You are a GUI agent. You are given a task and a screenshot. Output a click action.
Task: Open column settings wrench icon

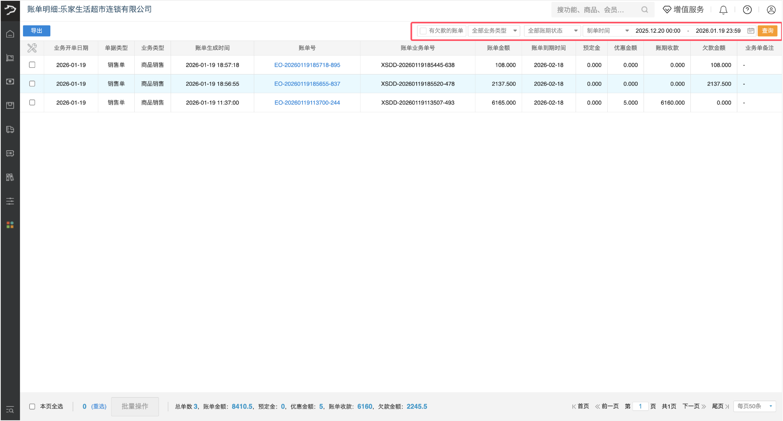[x=32, y=48]
